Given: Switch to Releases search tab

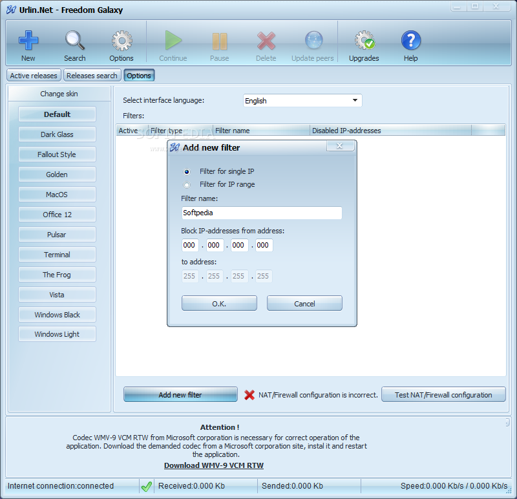Looking at the screenshot, I should pos(92,76).
